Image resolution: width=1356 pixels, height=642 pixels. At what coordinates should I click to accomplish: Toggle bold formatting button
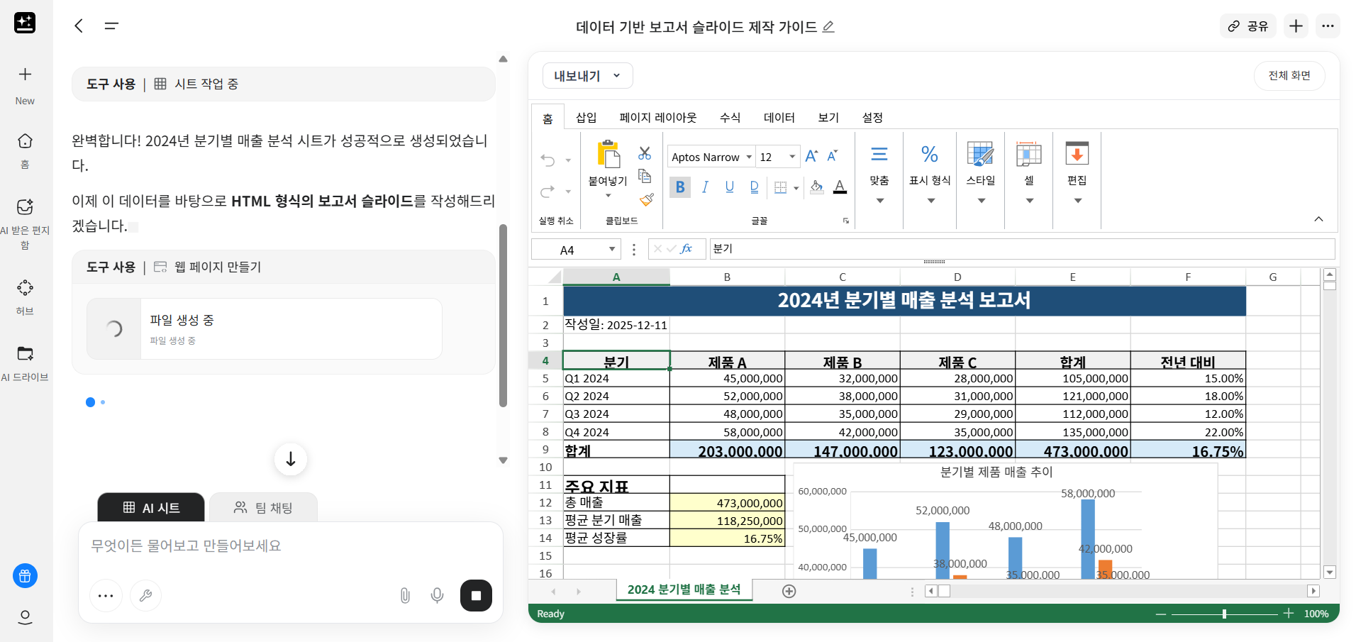(x=680, y=187)
